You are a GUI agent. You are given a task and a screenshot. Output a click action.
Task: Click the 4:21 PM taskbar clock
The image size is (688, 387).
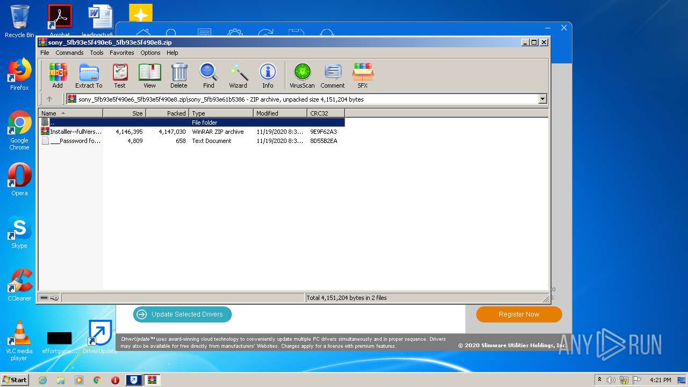click(x=660, y=380)
